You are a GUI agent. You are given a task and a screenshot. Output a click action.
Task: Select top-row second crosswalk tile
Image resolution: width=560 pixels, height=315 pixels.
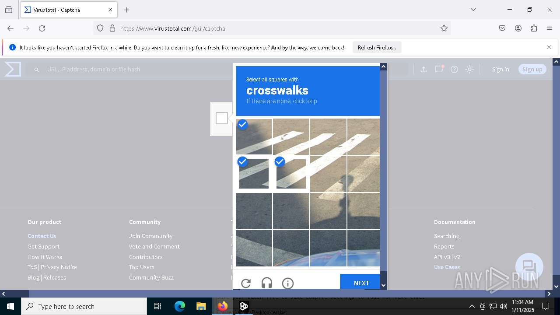(291, 136)
